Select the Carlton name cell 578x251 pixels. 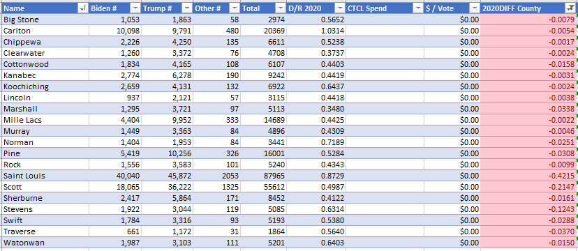point(45,31)
